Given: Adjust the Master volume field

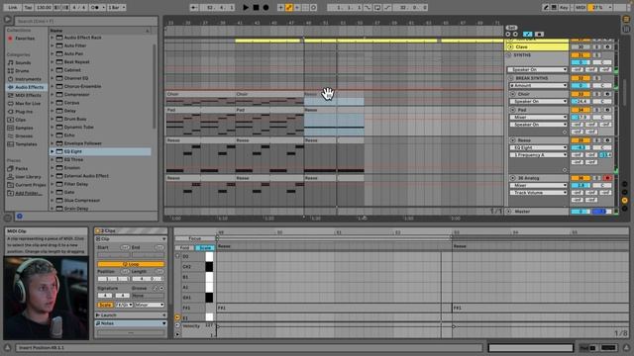Looking at the screenshot, I should click(x=581, y=212).
